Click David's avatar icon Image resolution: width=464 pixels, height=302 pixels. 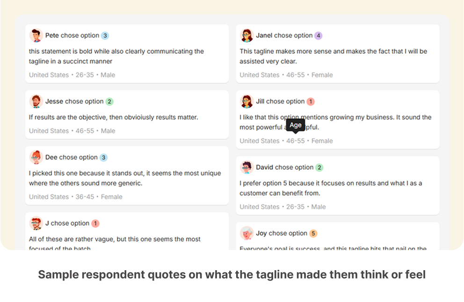pos(247,167)
